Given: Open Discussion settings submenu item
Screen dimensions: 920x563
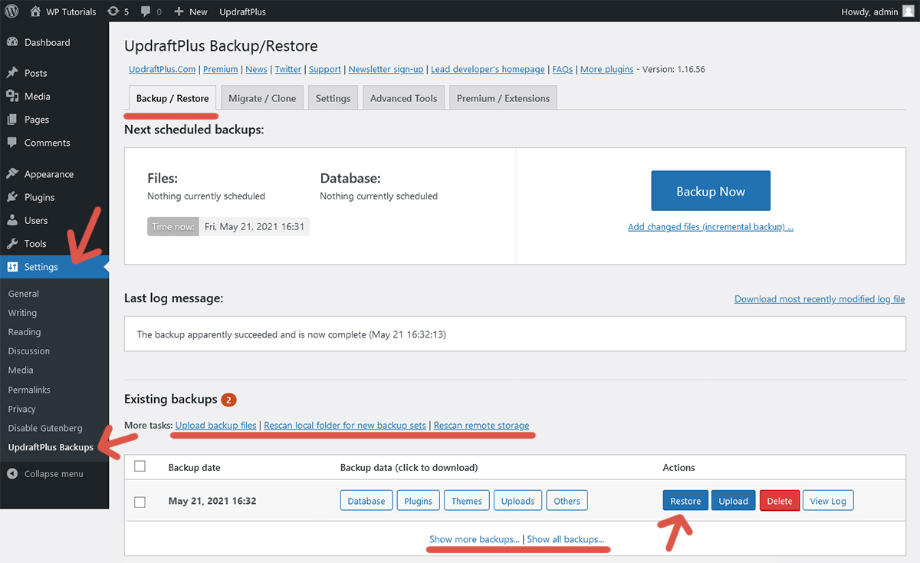Looking at the screenshot, I should (x=29, y=351).
